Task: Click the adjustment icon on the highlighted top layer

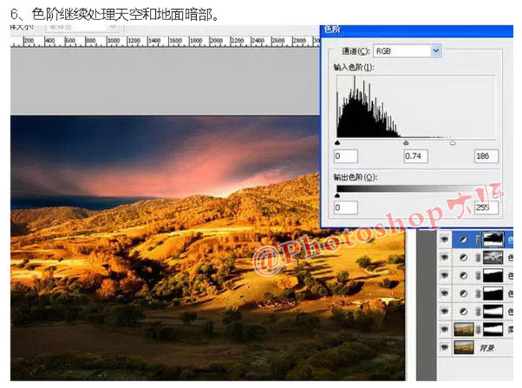Action: 464,240
